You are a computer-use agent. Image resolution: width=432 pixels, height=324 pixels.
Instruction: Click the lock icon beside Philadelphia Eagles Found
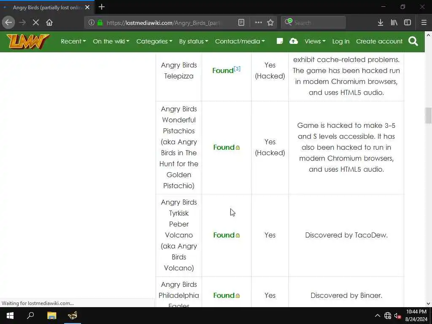tap(238, 296)
